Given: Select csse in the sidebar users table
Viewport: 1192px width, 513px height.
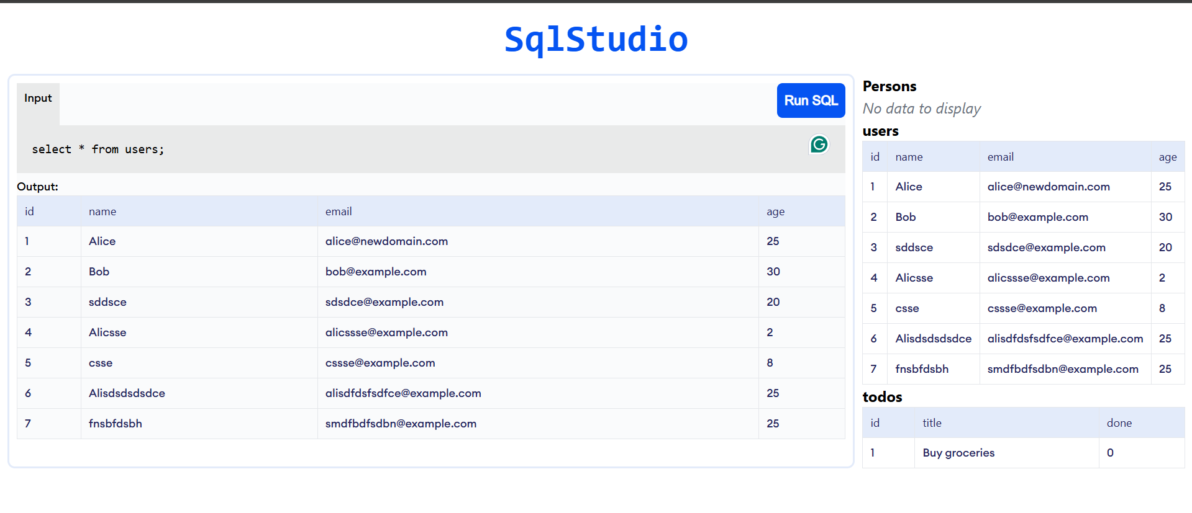Looking at the screenshot, I should tap(934, 308).
